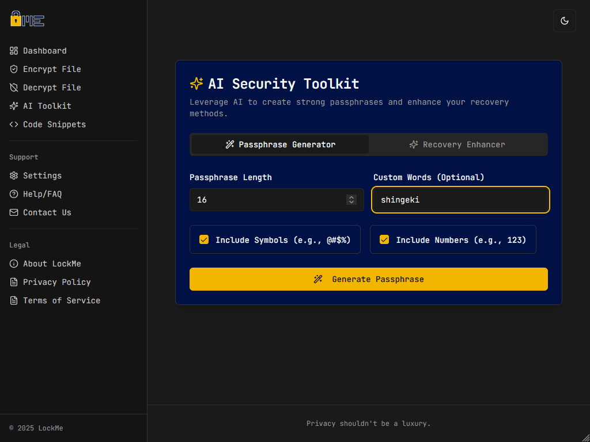This screenshot has width=590, height=442.
Task: Click the Code Snippets brackets icon
Action: [x=14, y=124]
